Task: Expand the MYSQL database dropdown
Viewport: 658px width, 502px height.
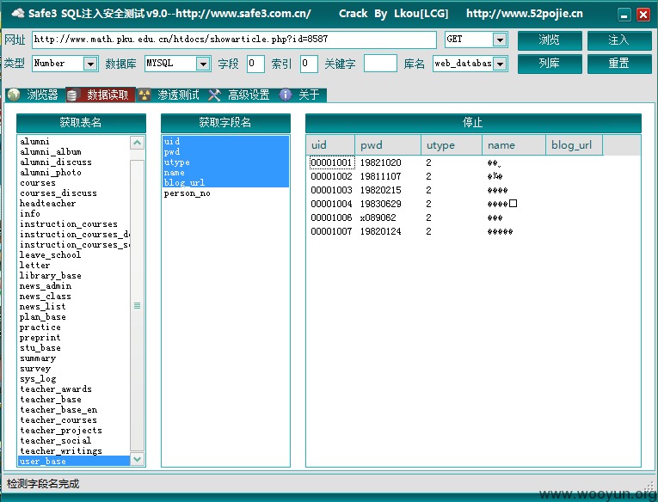Action: coord(203,64)
